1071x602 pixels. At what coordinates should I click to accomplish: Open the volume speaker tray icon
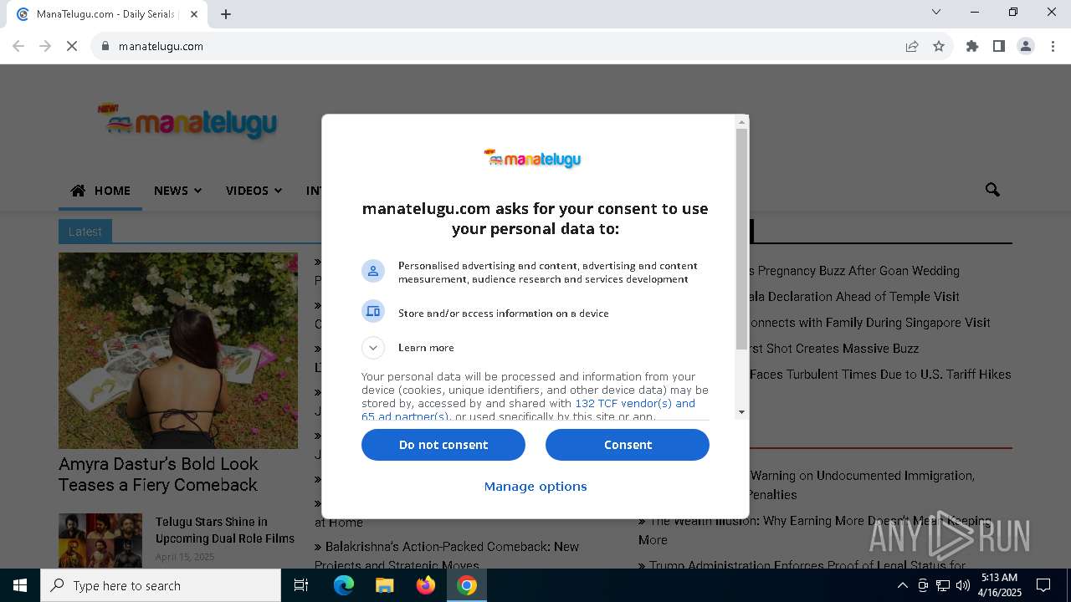tap(962, 585)
